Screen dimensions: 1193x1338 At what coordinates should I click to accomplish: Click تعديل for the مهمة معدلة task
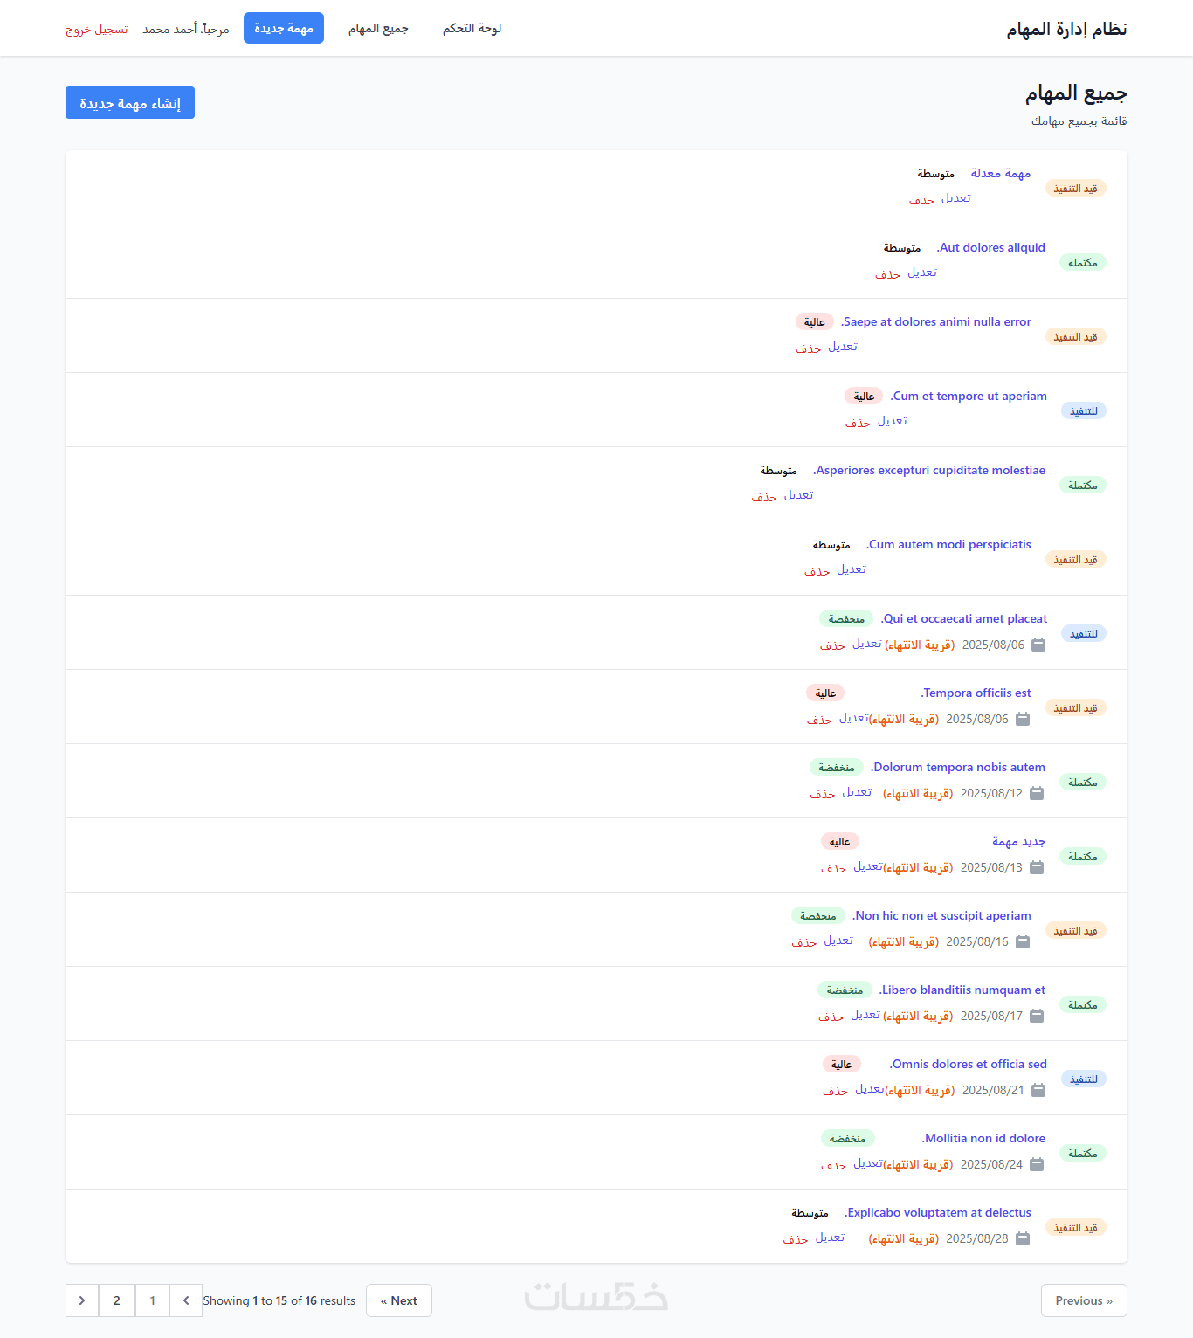click(956, 198)
